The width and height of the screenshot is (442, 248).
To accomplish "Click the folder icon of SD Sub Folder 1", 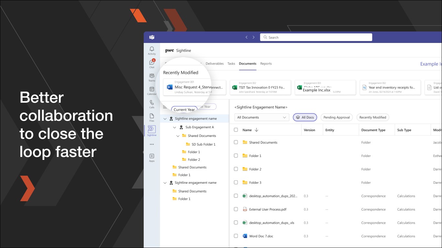I will pos(188,144).
